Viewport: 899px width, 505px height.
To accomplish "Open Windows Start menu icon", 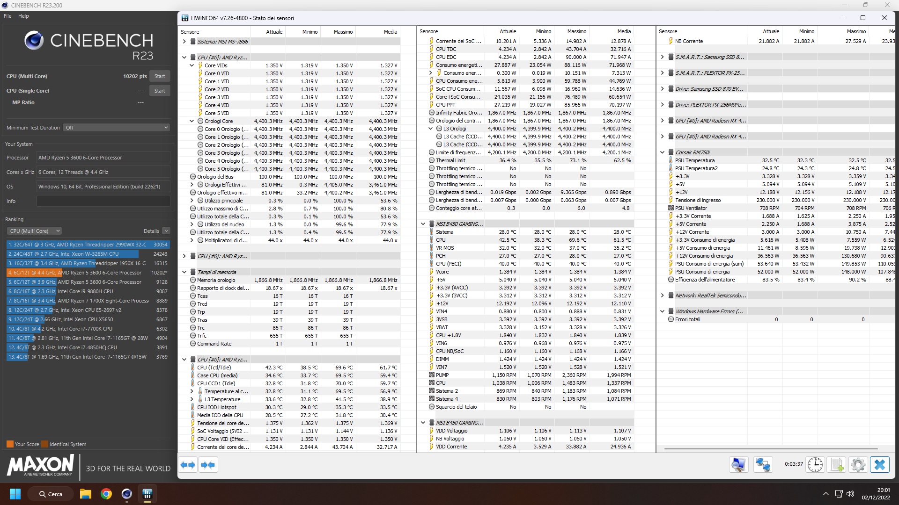I will [x=15, y=494].
